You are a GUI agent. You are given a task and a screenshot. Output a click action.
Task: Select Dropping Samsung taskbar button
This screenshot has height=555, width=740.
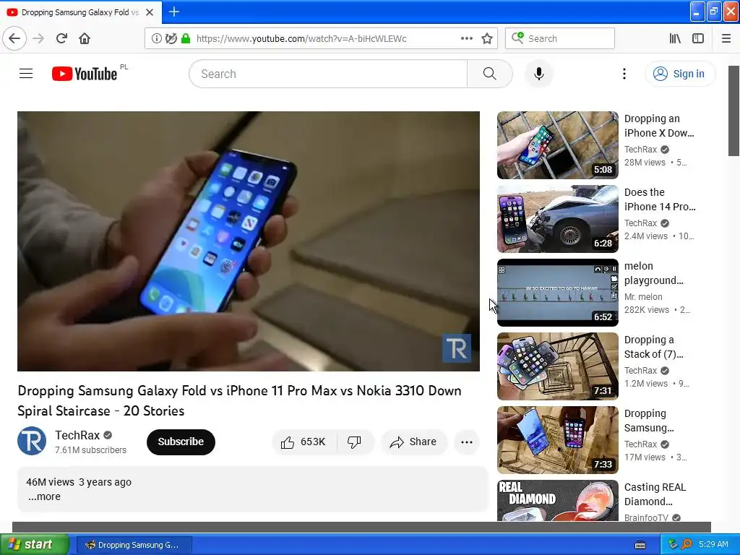point(134,545)
